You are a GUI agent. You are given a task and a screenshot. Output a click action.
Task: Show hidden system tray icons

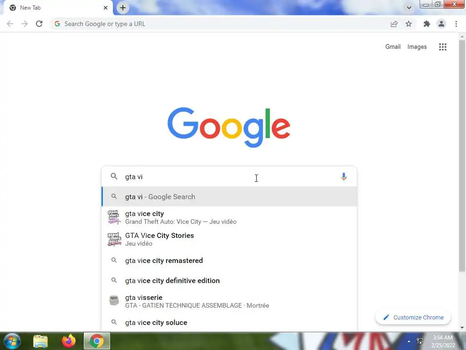pyautogui.click(x=409, y=341)
